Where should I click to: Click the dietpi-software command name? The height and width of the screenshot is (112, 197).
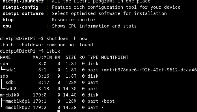pos(23,13)
